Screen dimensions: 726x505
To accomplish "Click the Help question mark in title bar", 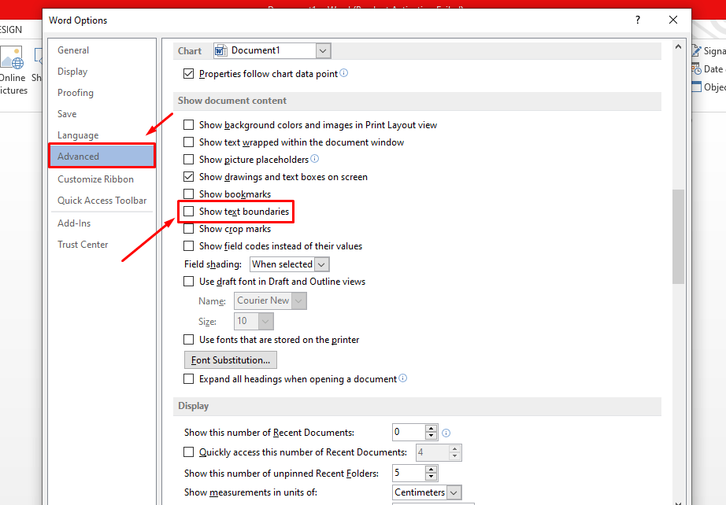I will point(638,20).
